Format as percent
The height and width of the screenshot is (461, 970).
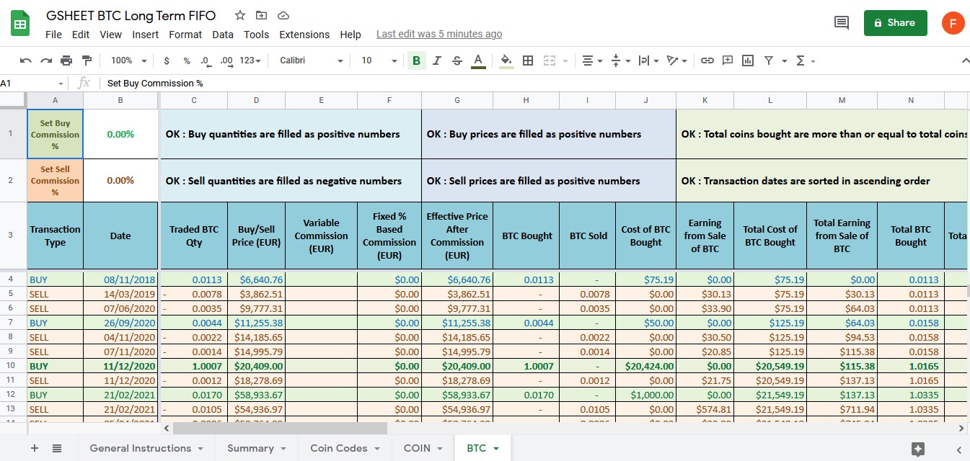(187, 61)
